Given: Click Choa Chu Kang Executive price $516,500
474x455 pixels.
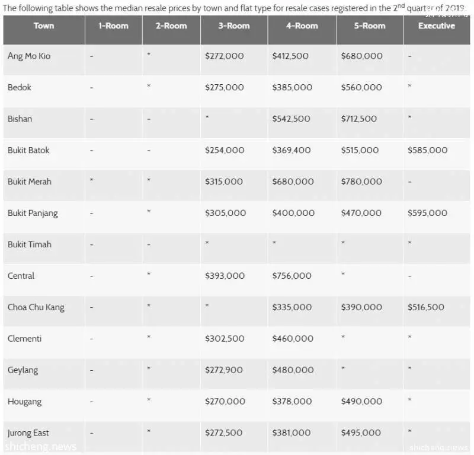Looking at the screenshot, I should (426, 307).
